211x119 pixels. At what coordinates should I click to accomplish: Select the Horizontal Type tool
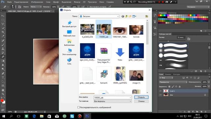3,78
